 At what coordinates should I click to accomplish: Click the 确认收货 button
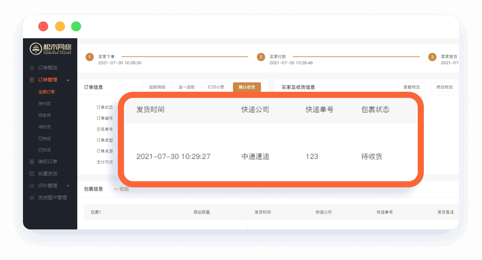coord(247,87)
